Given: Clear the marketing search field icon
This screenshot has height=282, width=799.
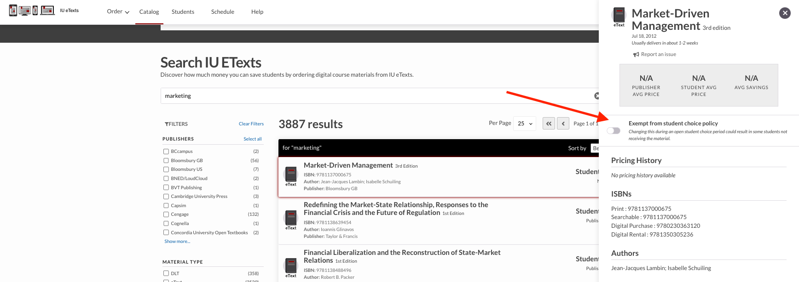Looking at the screenshot, I should 596,96.
